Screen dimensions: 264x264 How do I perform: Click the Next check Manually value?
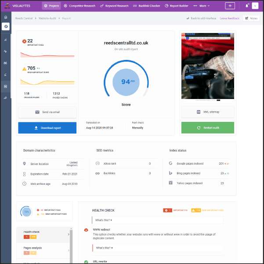tap(137, 128)
